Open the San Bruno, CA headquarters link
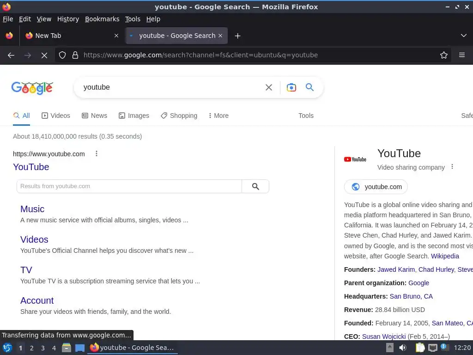Image resolution: width=473 pixels, height=355 pixels. click(x=411, y=296)
